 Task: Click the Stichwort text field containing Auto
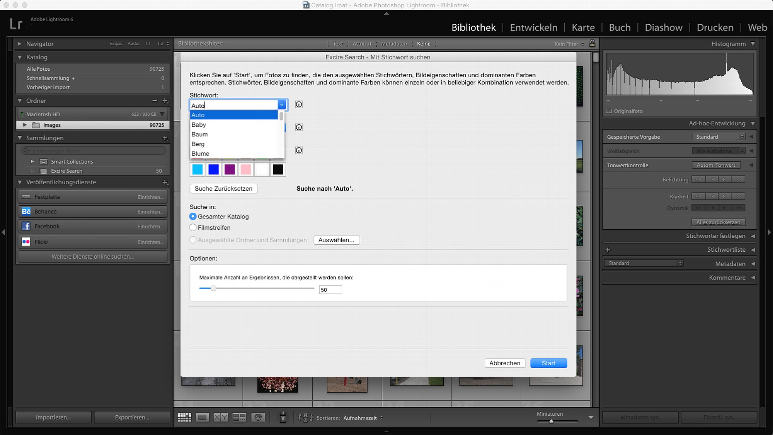234,105
